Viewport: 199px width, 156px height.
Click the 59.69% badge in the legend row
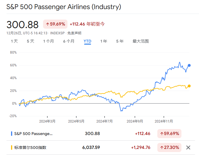[x=169, y=133]
